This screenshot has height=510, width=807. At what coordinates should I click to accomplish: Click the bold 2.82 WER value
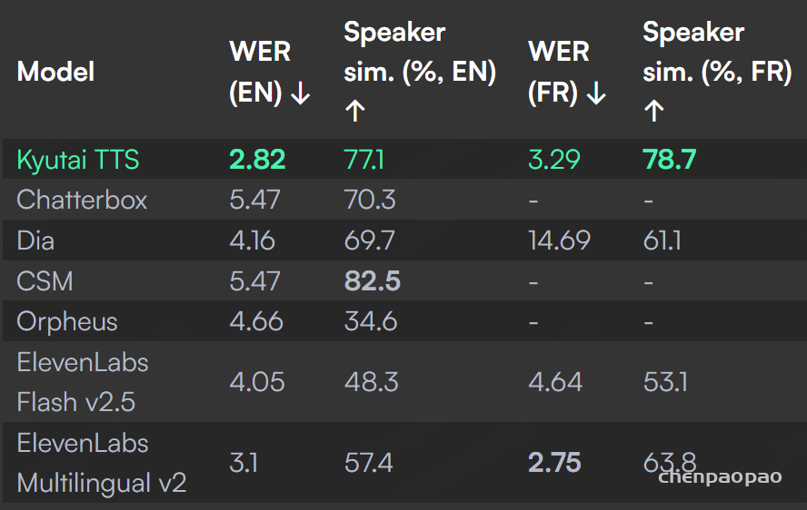(x=257, y=160)
